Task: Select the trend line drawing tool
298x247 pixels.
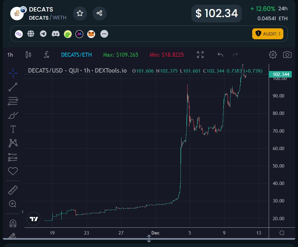Action: [13, 87]
